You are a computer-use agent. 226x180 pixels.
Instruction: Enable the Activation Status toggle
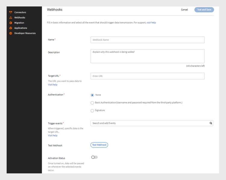pos(94,157)
